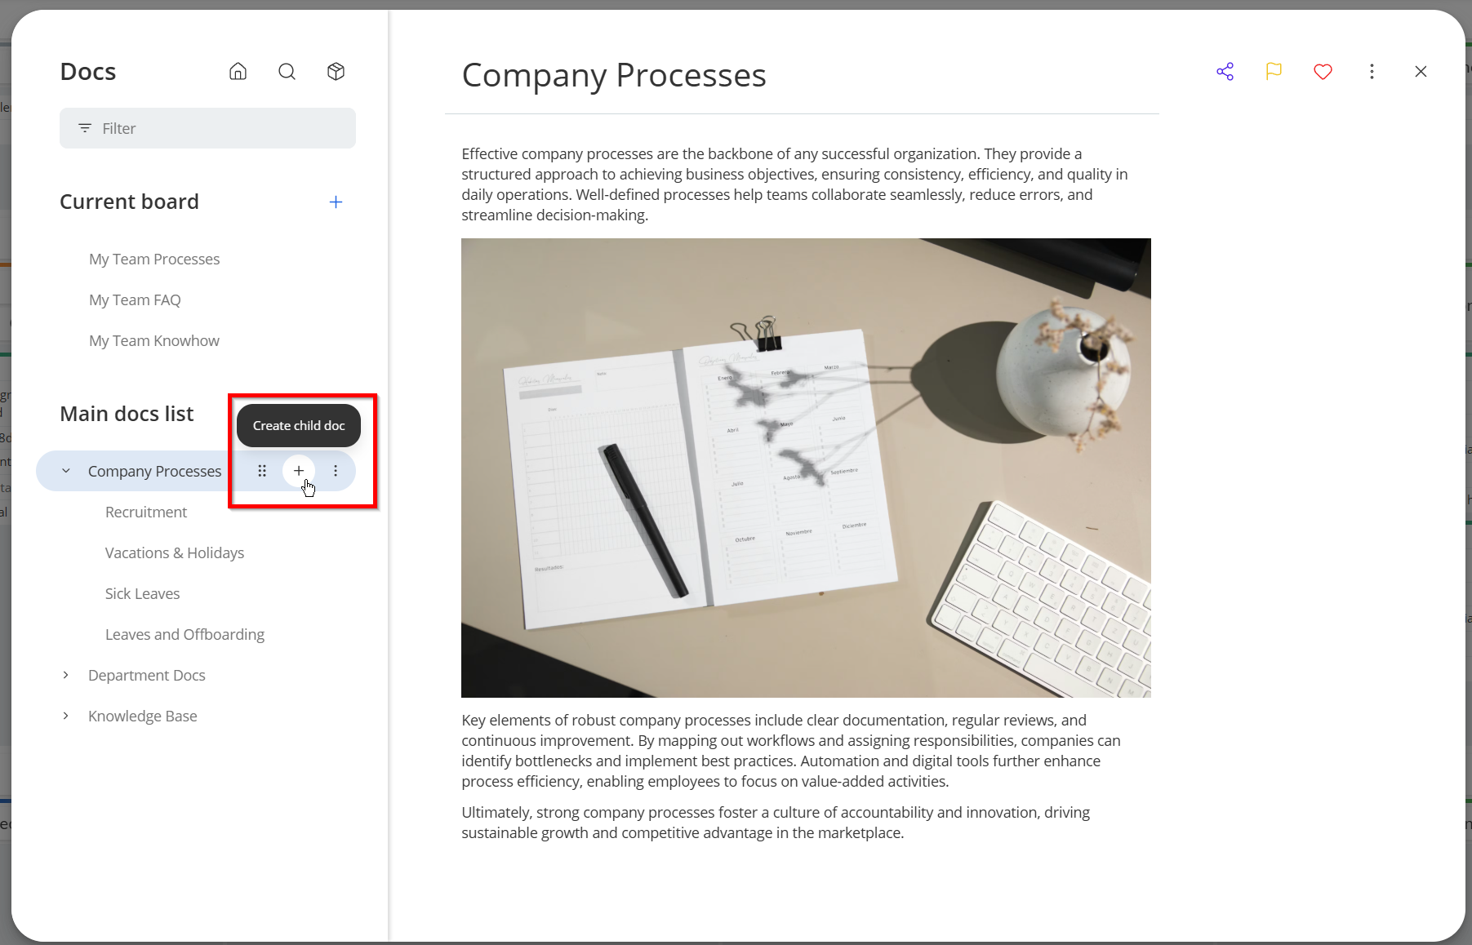This screenshot has width=1472, height=945.
Task: Create child doc under Company Processes
Action: pos(299,471)
